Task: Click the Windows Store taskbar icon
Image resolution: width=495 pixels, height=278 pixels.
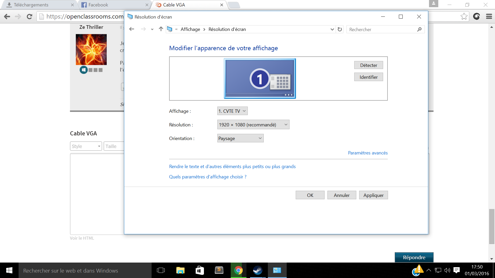Action: coord(200,270)
